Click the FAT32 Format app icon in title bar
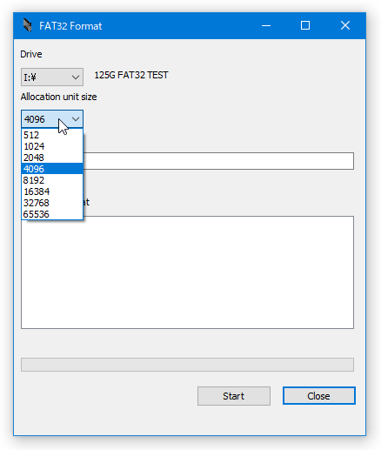 [x=27, y=25]
